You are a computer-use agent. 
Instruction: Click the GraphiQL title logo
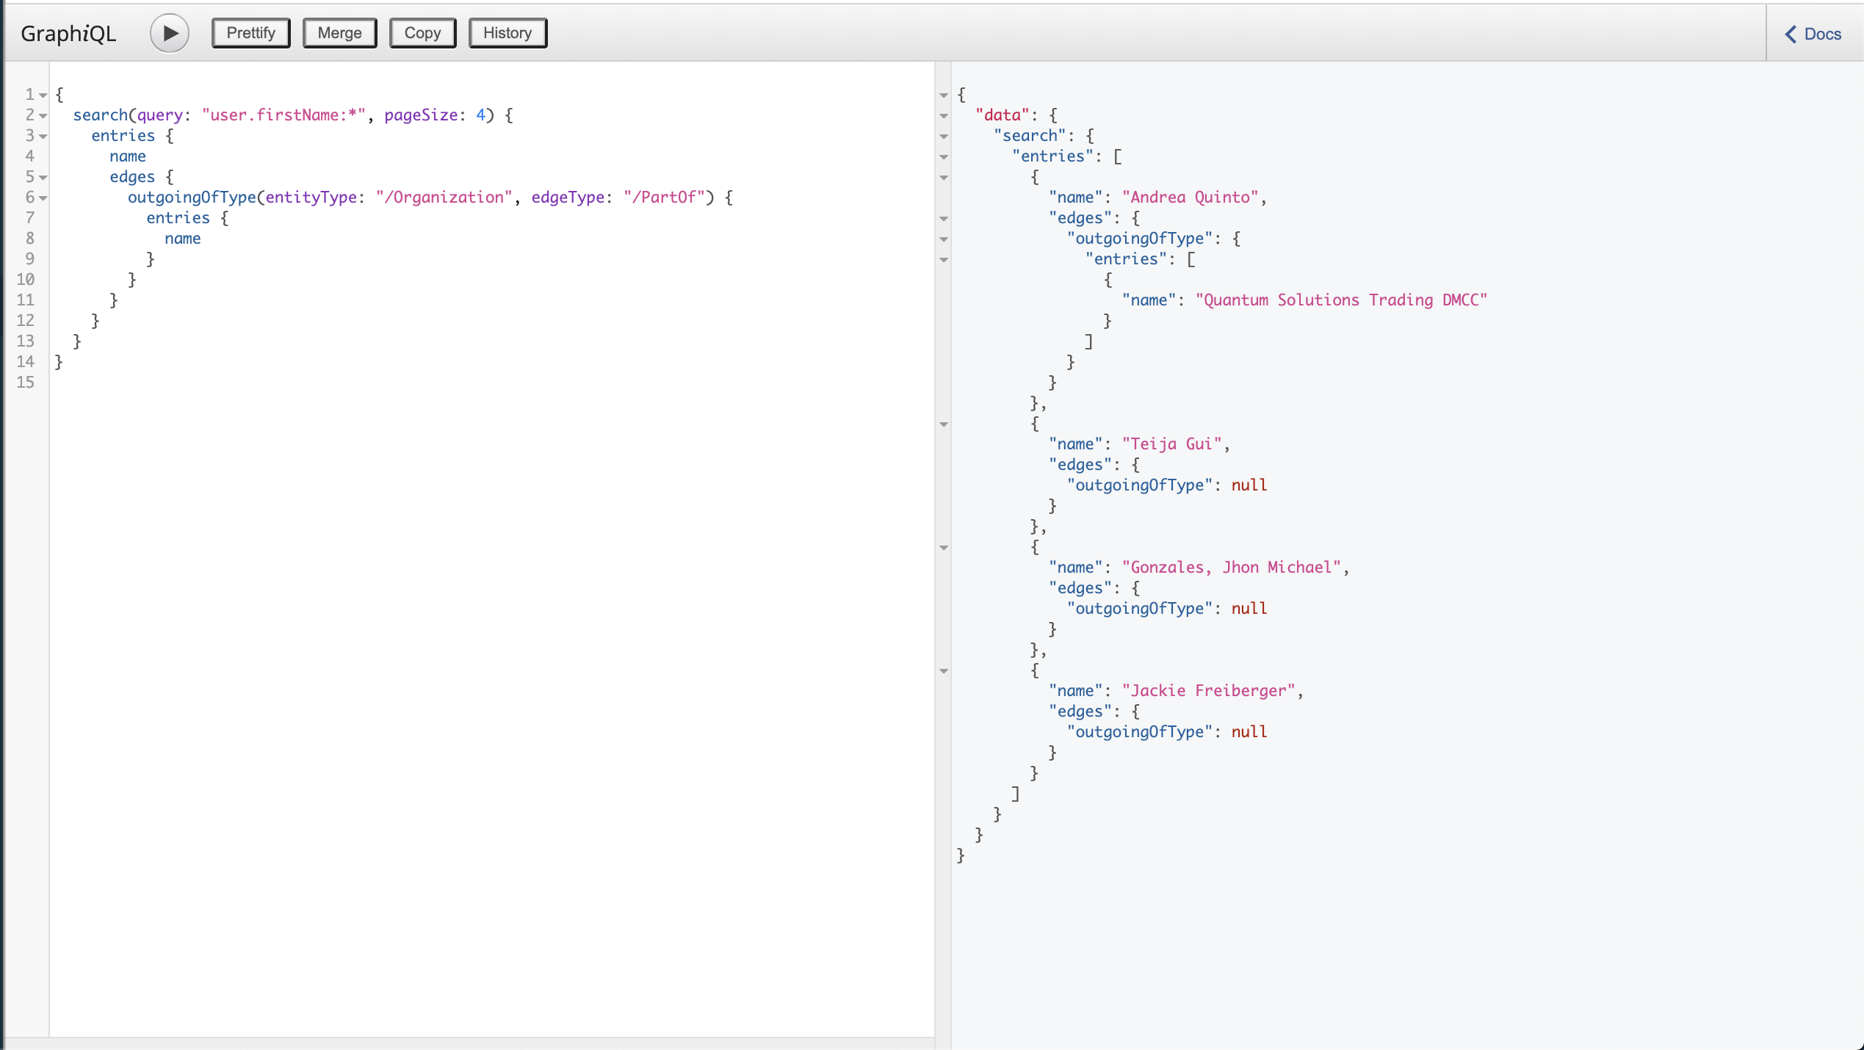[68, 34]
